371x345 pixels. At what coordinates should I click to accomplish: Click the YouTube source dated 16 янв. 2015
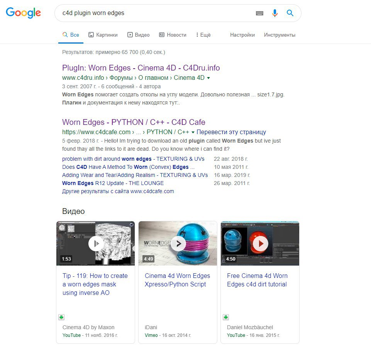[236, 335]
